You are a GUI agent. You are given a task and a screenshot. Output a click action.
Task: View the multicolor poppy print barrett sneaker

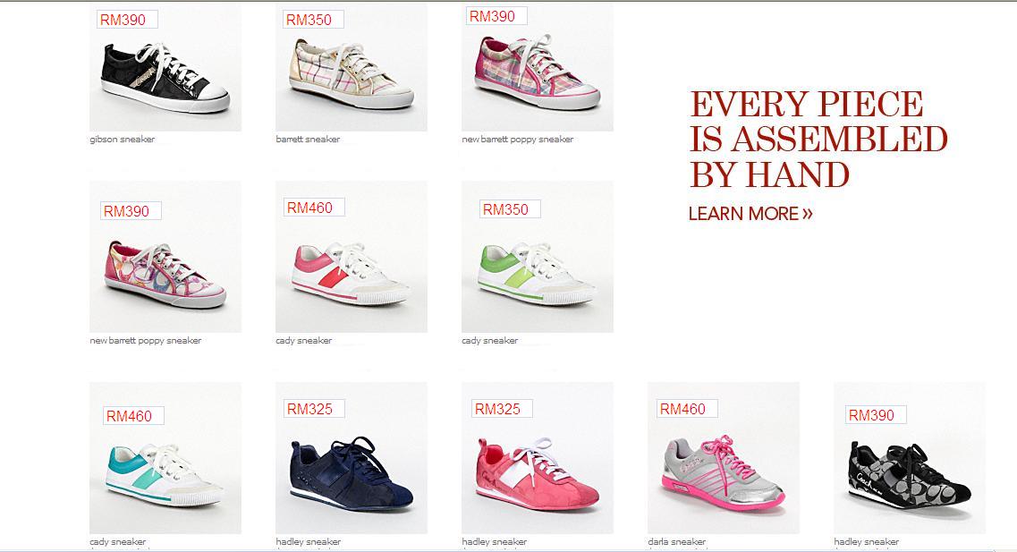tap(165, 257)
